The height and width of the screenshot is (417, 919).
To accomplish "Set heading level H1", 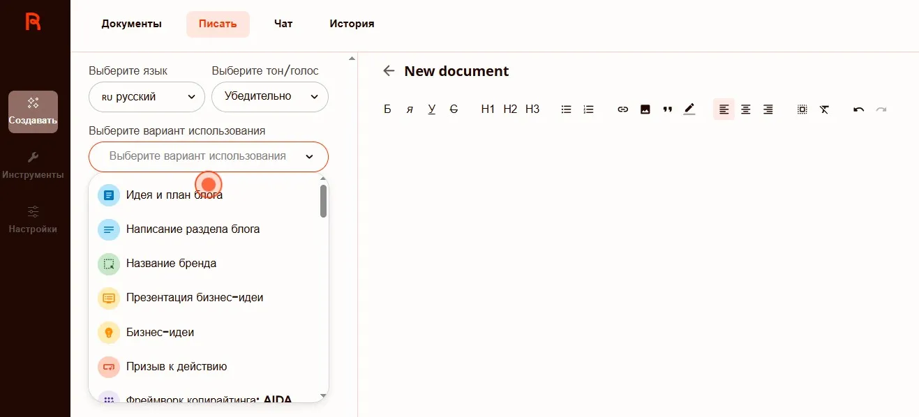I will pyautogui.click(x=488, y=109).
